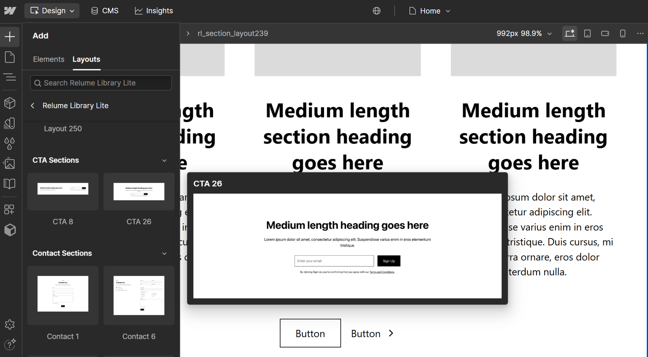Switch to tablet breakpoint view
This screenshot has height=357, width=648.
point(587,34)
